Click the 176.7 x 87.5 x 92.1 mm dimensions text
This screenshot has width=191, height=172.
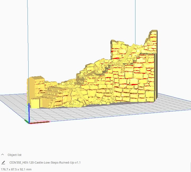[16, 169]
